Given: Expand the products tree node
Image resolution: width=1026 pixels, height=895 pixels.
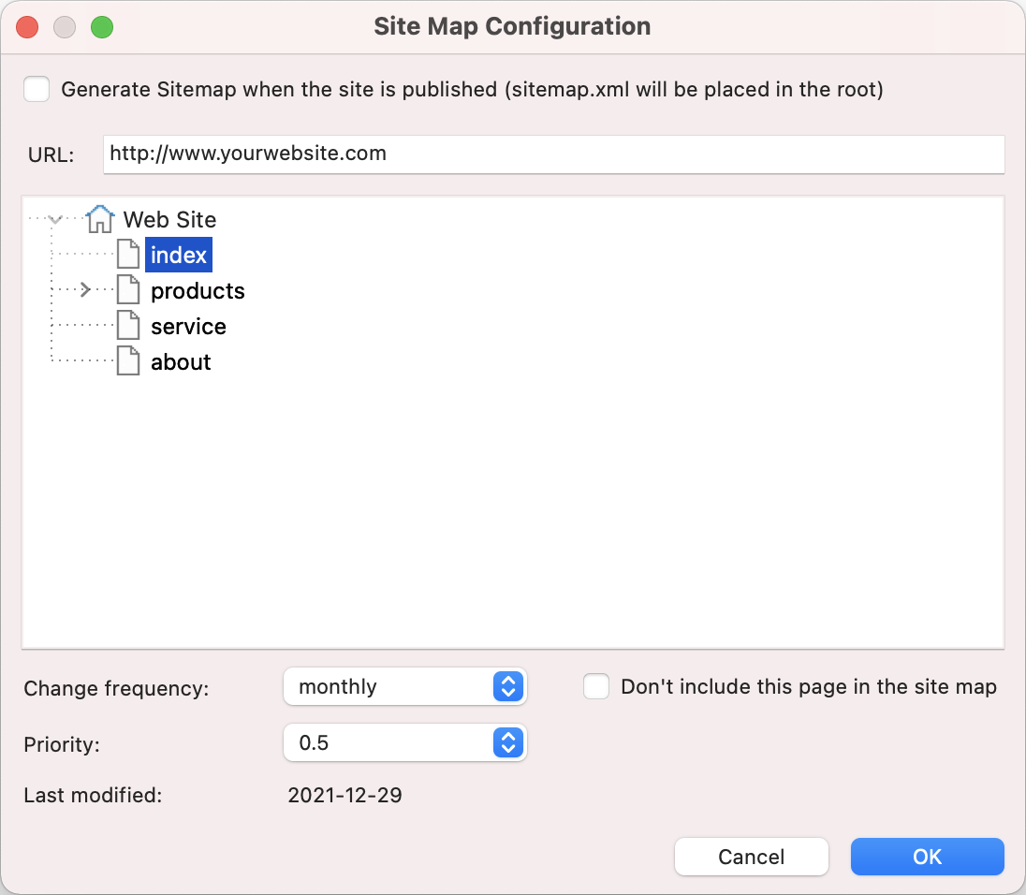Looking at the screenshot, I should (x=83, y=289).
